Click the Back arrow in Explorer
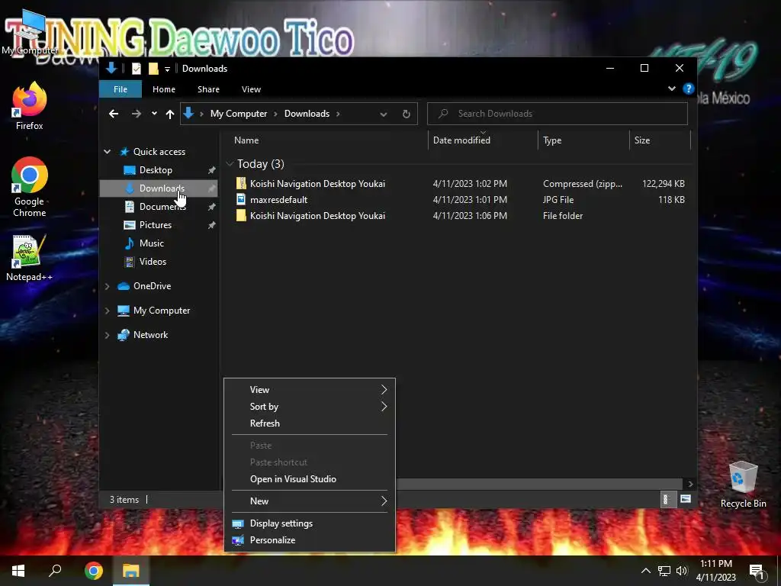The image size is (781, 586). point(114,114)
